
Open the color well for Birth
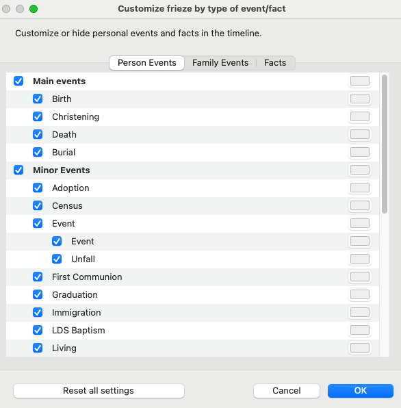[360, 99]
